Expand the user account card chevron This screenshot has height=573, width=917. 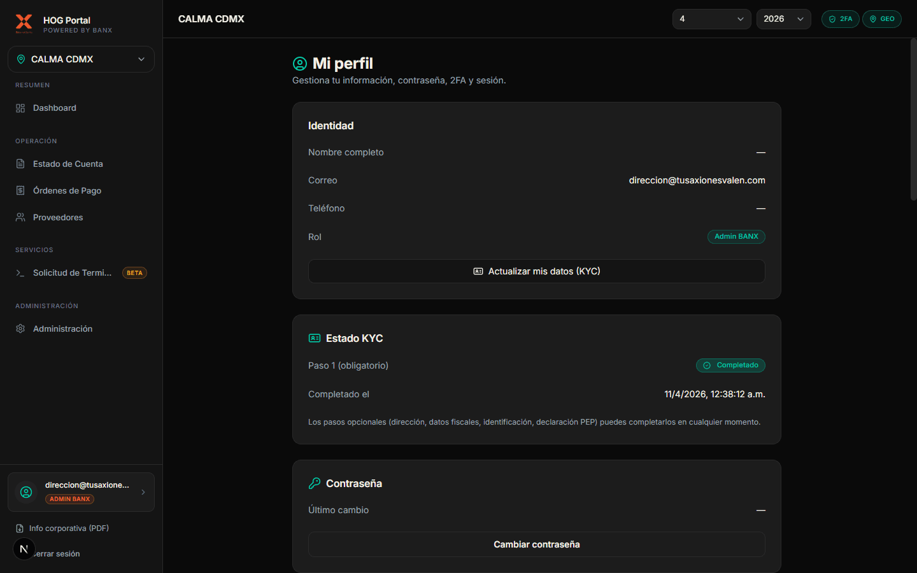coord(143,492)
